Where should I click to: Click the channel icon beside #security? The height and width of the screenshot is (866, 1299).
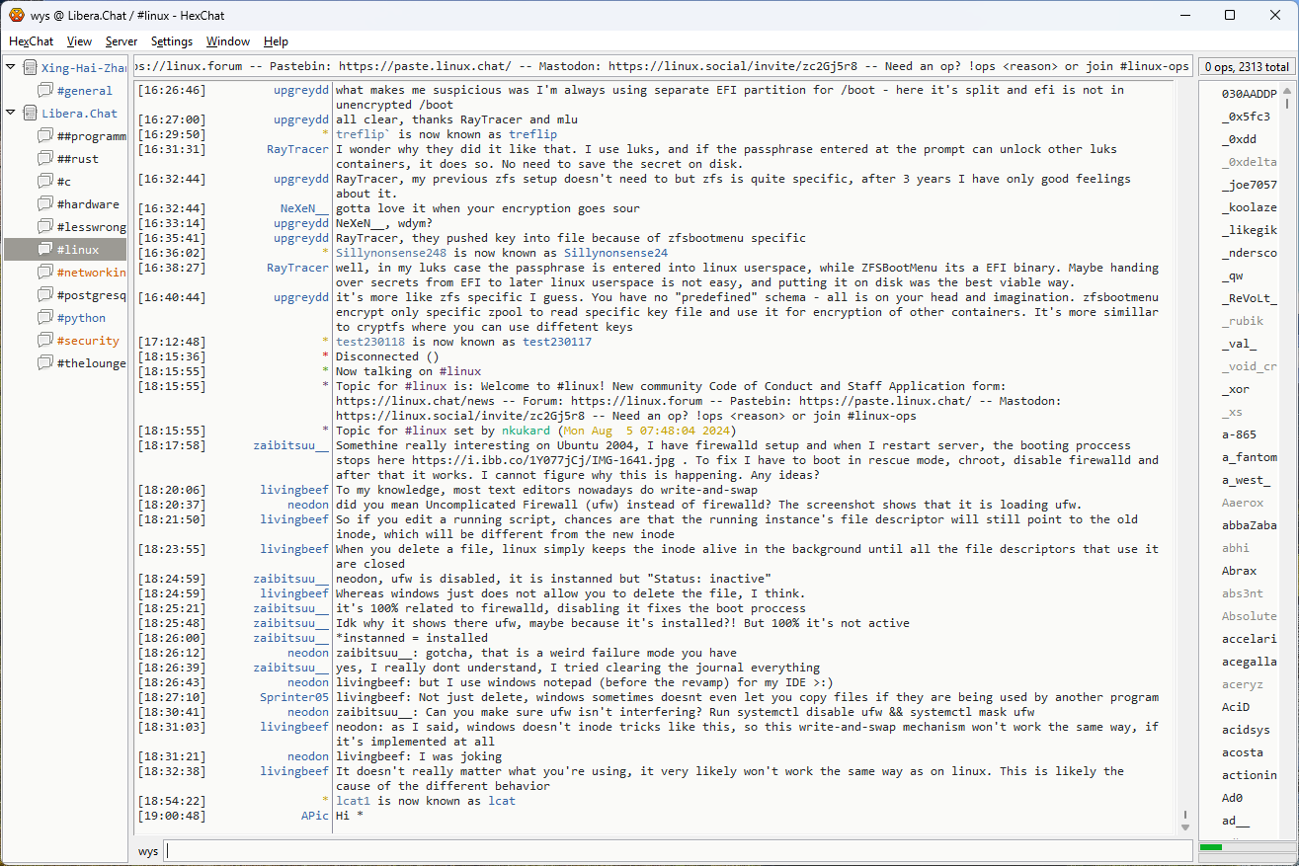(x=44, y=341)
